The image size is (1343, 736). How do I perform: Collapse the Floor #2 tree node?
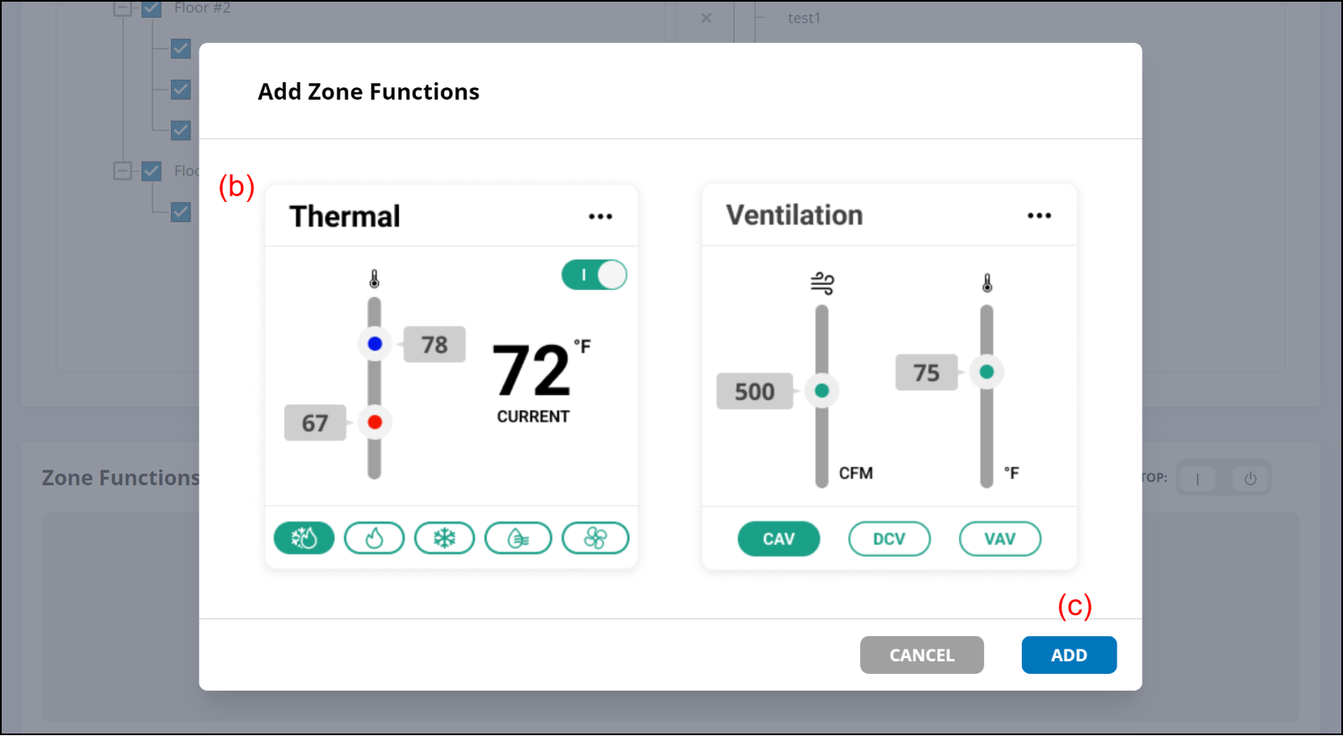[123, 9]
